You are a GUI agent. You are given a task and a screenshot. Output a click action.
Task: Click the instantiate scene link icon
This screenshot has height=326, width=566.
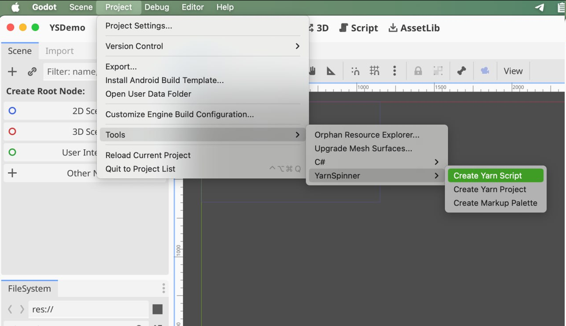pyautogui.click(x=32, y=72)
